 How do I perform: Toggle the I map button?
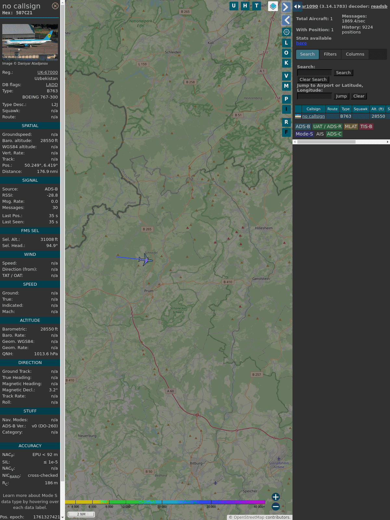(x=286, y=109)
